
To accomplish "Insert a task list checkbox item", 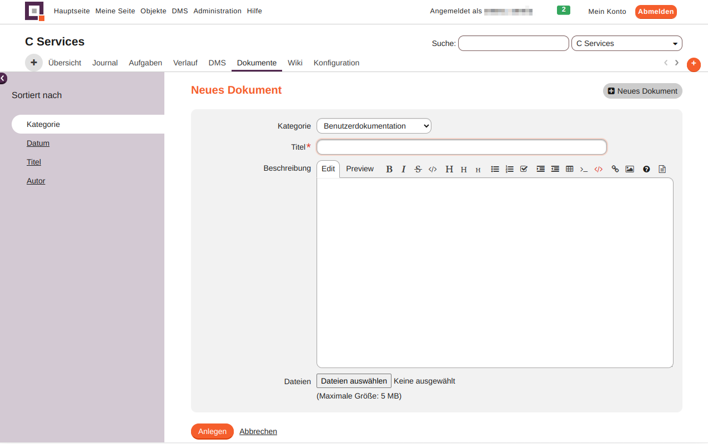I will click(x=524, y=169).
